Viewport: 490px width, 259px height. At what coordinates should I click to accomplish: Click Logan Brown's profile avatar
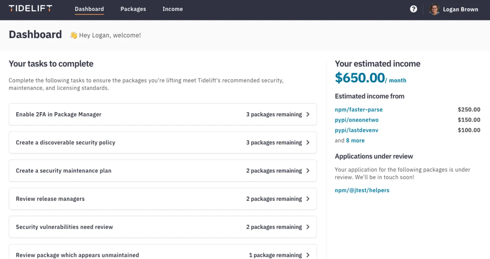434,9
